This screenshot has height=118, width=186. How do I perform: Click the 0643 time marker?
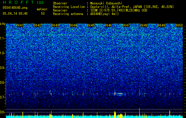pyautogui.click(x=55, y=25)
